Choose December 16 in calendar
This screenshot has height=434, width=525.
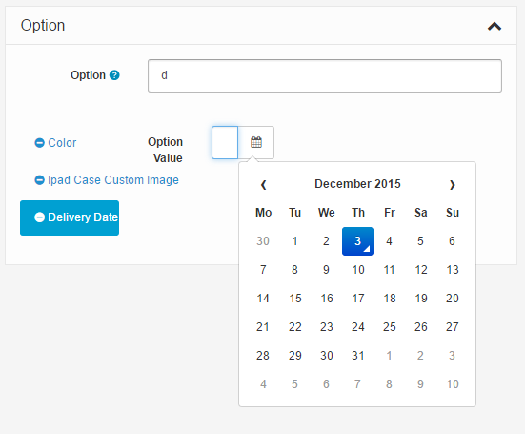(326, 299)
